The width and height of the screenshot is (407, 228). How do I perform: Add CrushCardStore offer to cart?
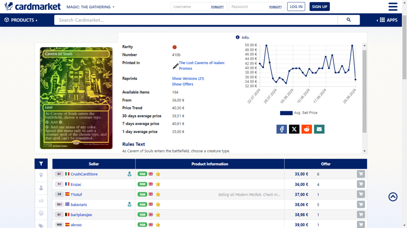click(361, 174)
